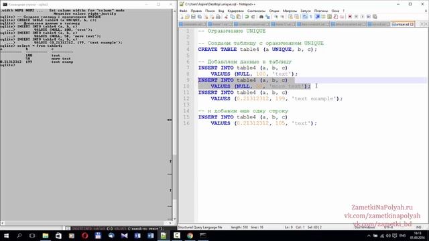Click the 'Ограничение UNIQUE' comment line
The image size is (429, 241).
[x=232, y=31]
